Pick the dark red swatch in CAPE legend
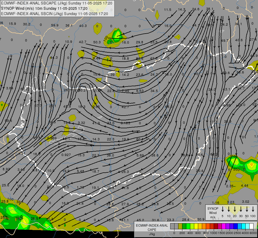The width and height of the screenshot is (258, 238). (216, 226)
